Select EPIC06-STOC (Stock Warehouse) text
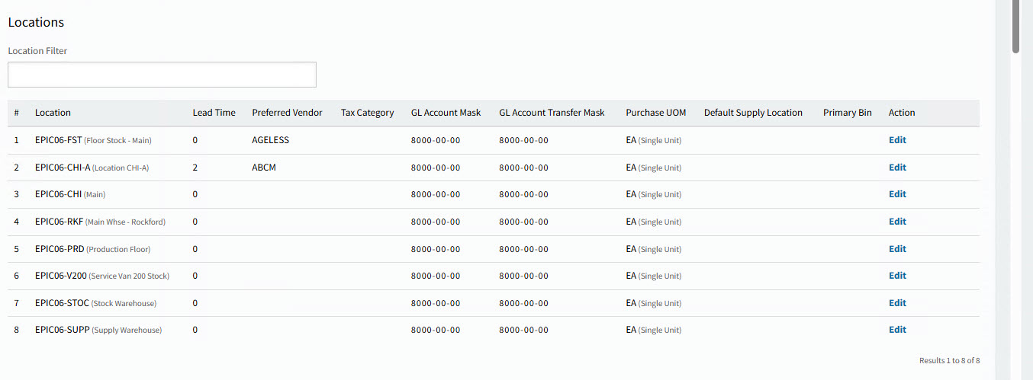The width and height of the screenshot is (1033, 380). (x=95, y=303)
